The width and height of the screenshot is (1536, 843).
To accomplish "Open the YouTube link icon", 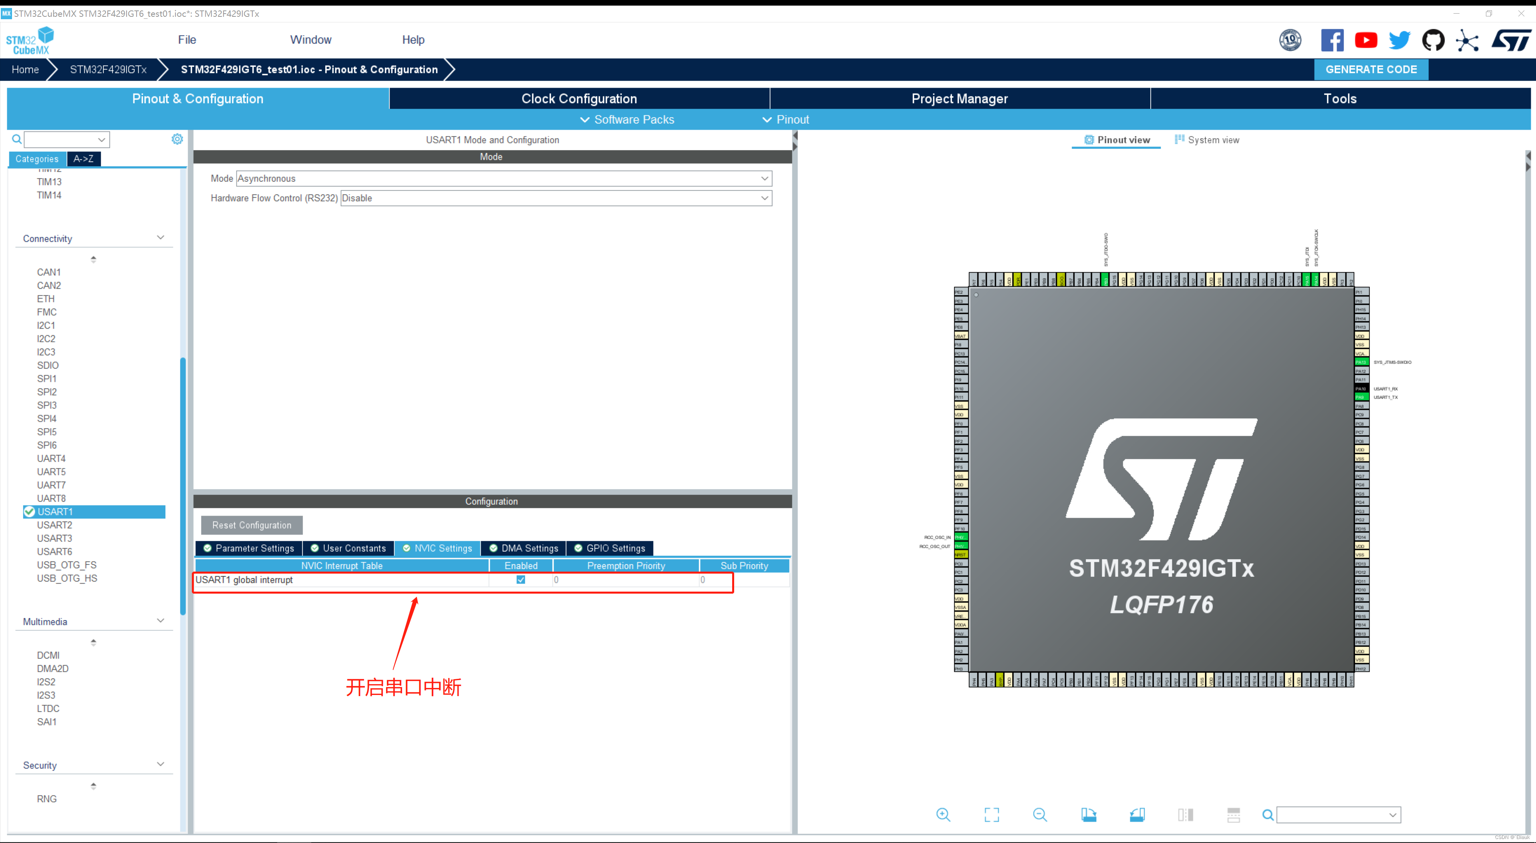I will 1365,40.
